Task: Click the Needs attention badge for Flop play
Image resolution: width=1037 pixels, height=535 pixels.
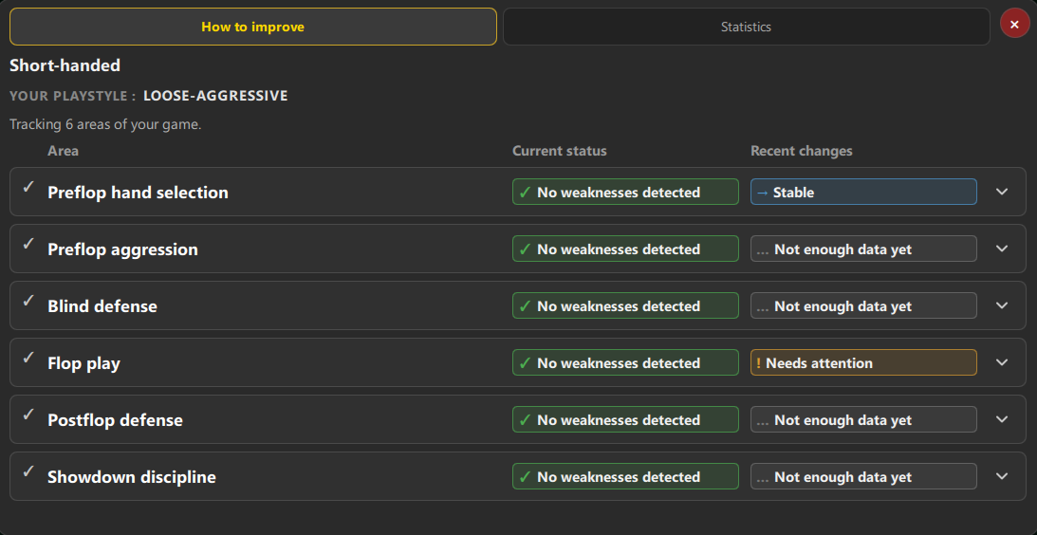Action: [x=863, y=362]
